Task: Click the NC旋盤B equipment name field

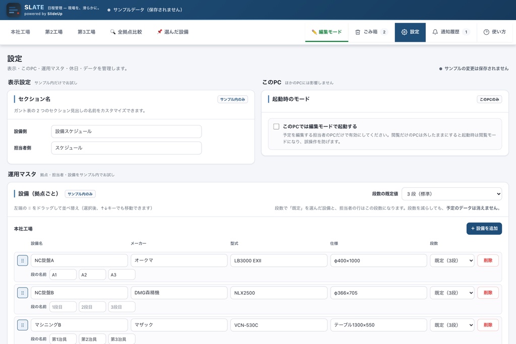Action: point(79,293)
